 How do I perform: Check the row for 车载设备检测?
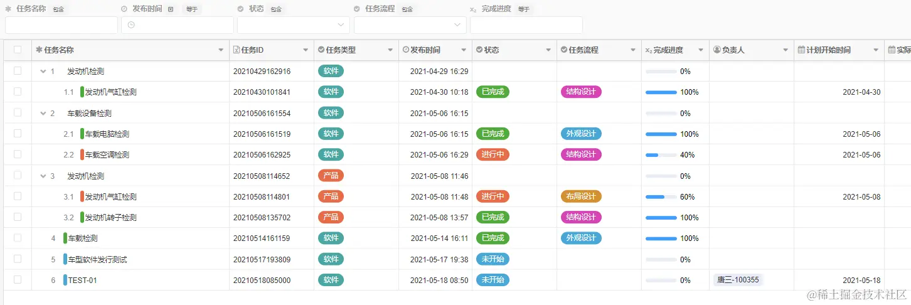click(18, 113)
